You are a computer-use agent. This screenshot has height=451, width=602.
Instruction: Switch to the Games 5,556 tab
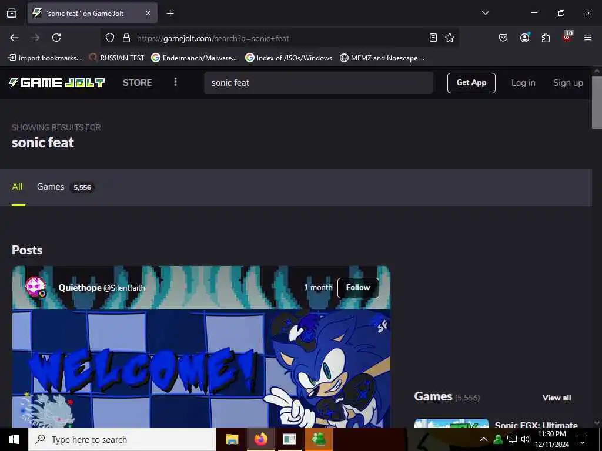pyautogui.click(x=66, y=187)
